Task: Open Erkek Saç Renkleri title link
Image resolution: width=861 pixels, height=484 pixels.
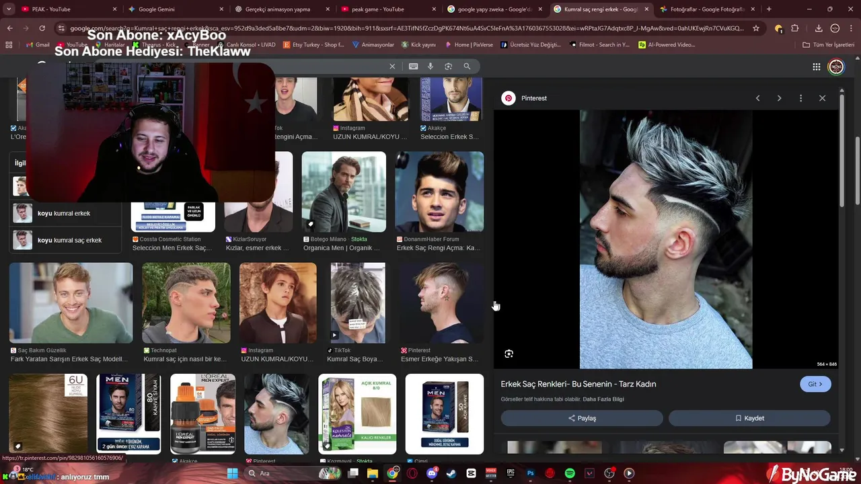Action: click(578, 384)
